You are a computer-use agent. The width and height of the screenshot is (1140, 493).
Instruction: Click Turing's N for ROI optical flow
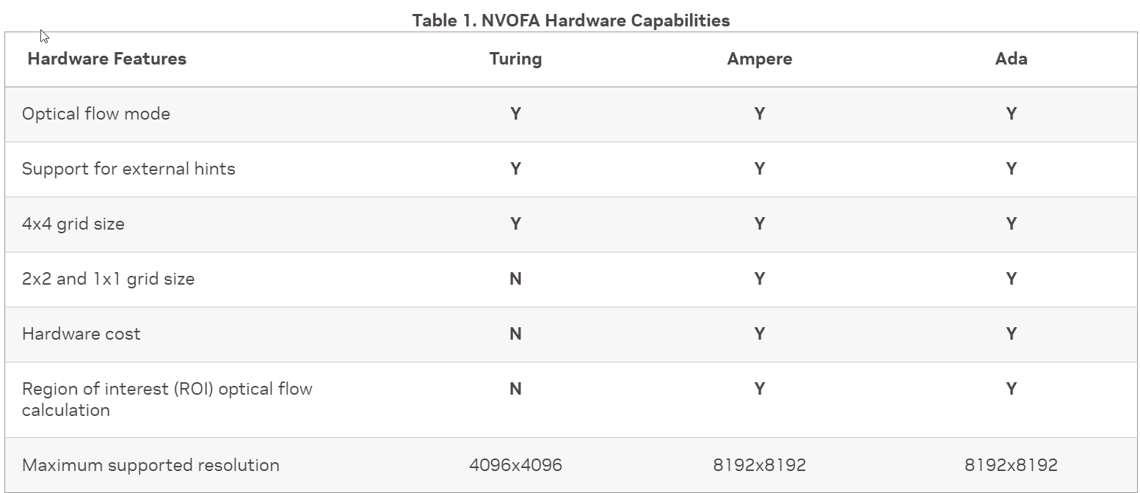pos(515,389)
